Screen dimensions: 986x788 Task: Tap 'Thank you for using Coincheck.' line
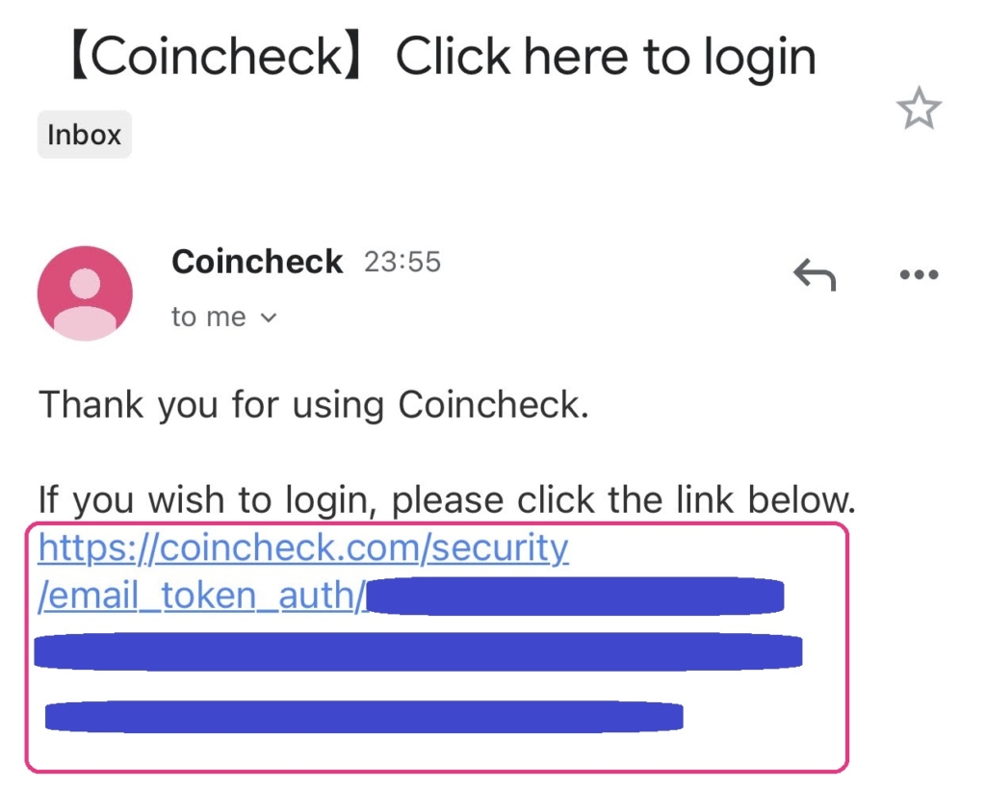coord(314,405)
